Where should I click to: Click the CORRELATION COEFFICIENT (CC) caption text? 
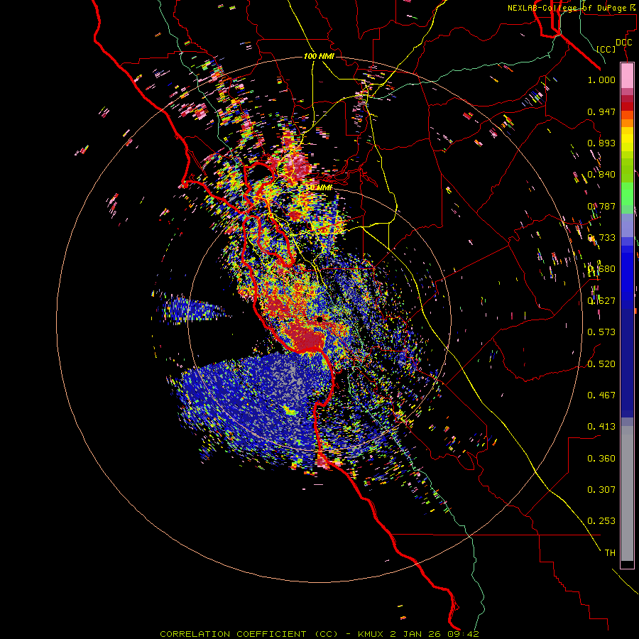point(249,634)
